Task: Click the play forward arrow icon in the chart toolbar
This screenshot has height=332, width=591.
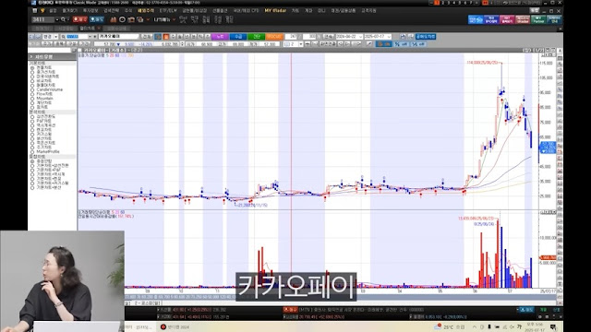Action: 347,44
